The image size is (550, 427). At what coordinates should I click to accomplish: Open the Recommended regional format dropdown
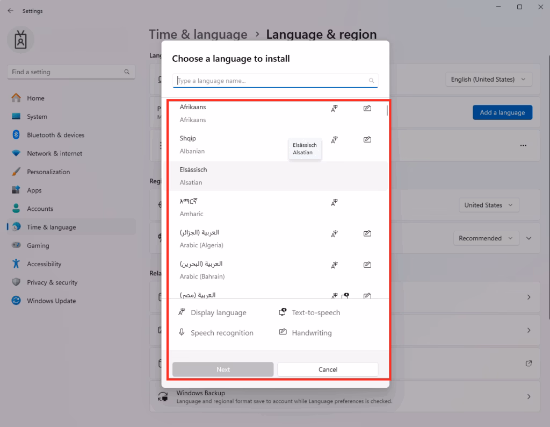click(x=486, y=238)
